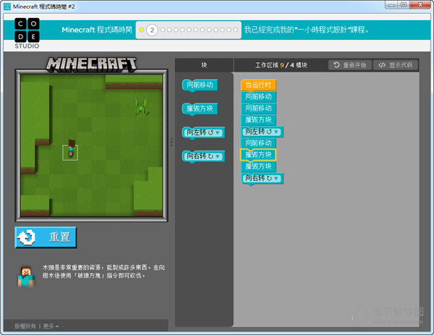Viewport: 434px width, 335px height.
Task: Jump to level 7 dot in progress bar
Action: [189, 30]
